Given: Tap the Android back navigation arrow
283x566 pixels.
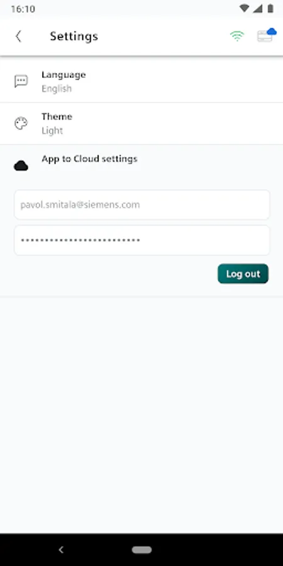Looking at the screenshot, I should tap(61, 550).
